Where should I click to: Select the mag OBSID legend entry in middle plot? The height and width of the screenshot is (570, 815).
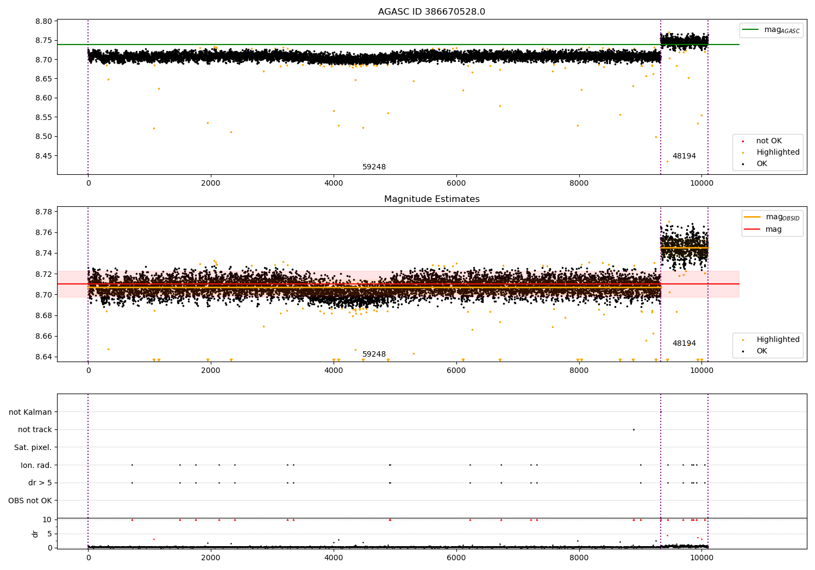pos(772,217)
